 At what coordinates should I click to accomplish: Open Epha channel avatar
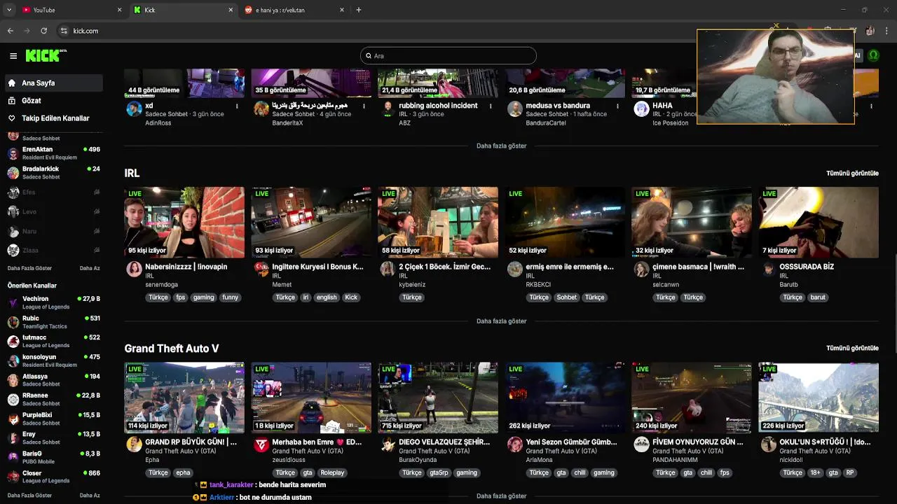click(x=134, y=444)
